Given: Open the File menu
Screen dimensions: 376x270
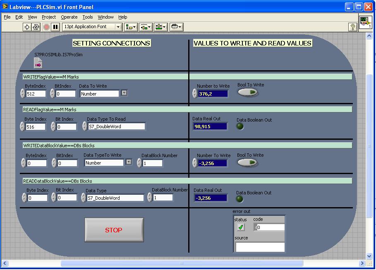Looking at the screenshot, I should click(x=7, y=17).
